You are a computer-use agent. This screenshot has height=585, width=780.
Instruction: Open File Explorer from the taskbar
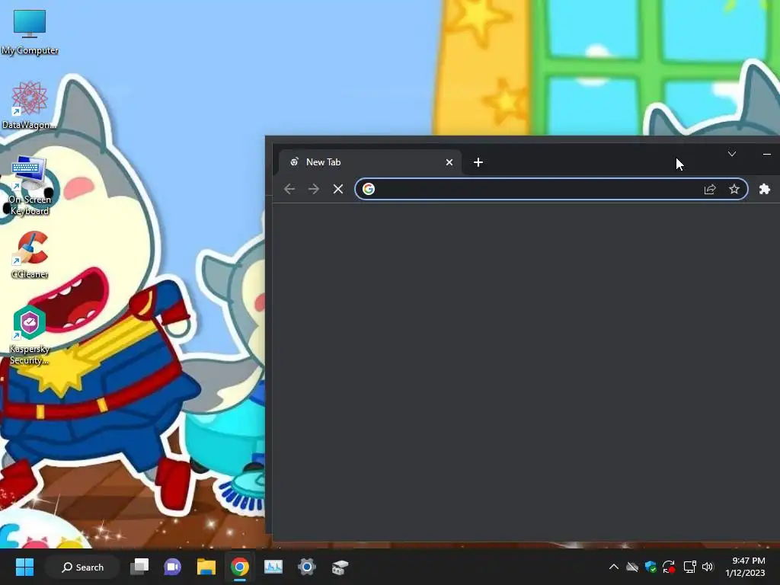(x=206, y=567)
